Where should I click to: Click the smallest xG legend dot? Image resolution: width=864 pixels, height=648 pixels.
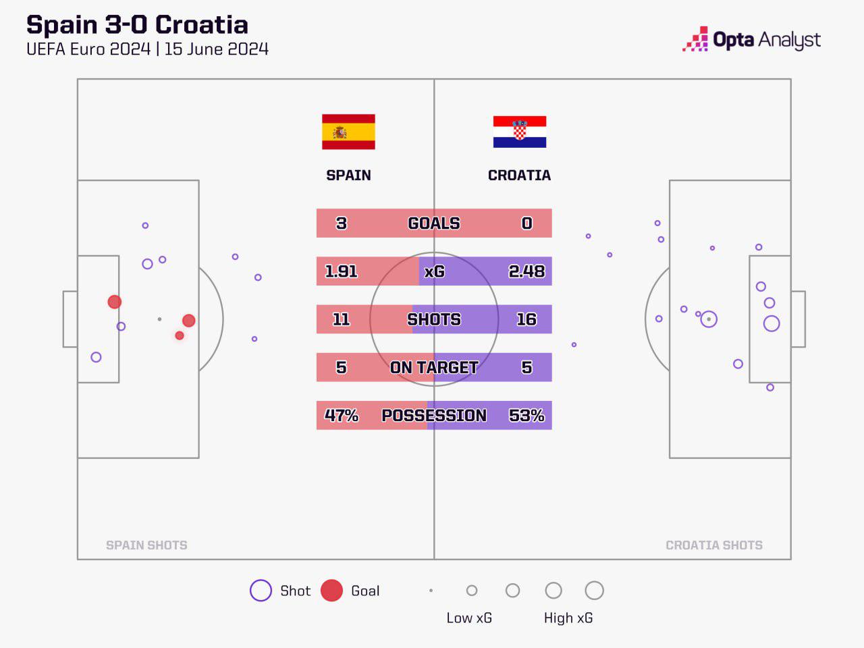coord(431,591)
